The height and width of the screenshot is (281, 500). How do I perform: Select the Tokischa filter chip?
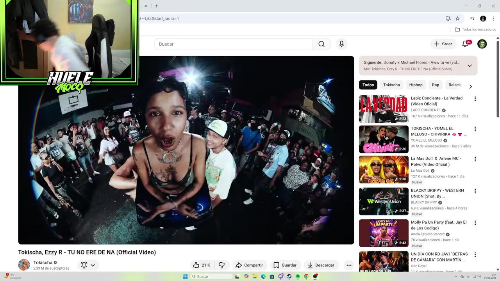click(391, 85)
